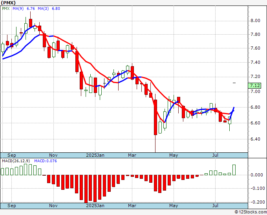Click Mar on the MACD panel time axis
267x215 pixels.
click(x=132, y=206)
